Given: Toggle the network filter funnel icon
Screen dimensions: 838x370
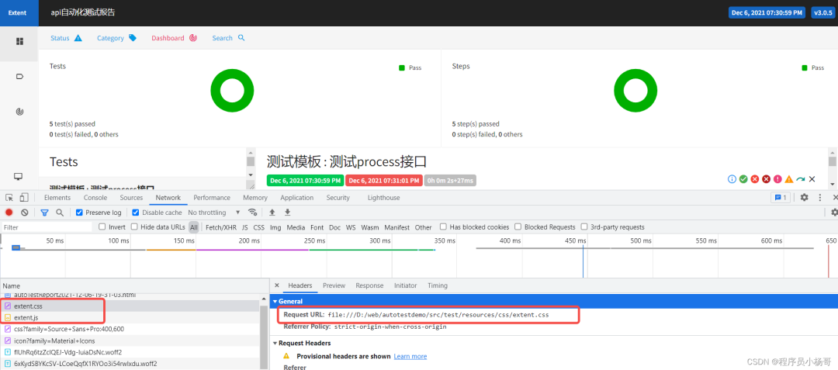Looking at the screenshot, I should point(44,213).
